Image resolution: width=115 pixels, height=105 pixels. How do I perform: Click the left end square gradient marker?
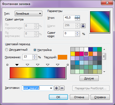coord(7,65)
